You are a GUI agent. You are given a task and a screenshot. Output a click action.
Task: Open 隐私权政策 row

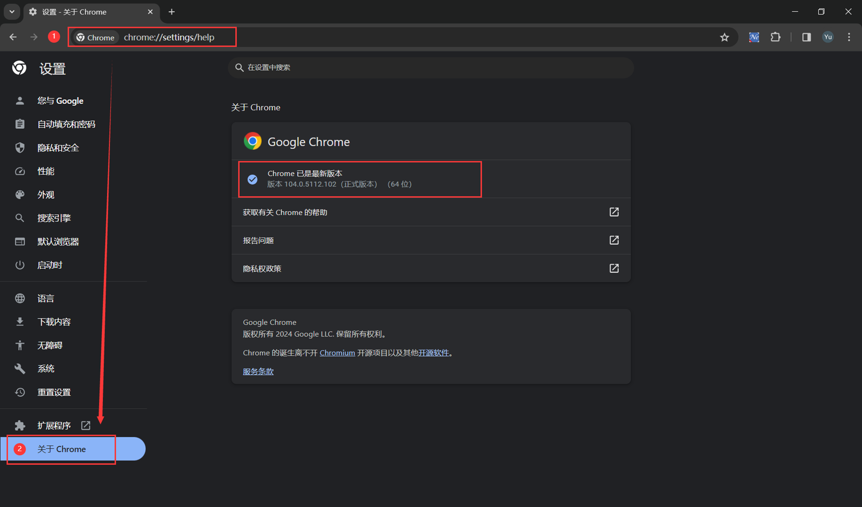(431, 268)
